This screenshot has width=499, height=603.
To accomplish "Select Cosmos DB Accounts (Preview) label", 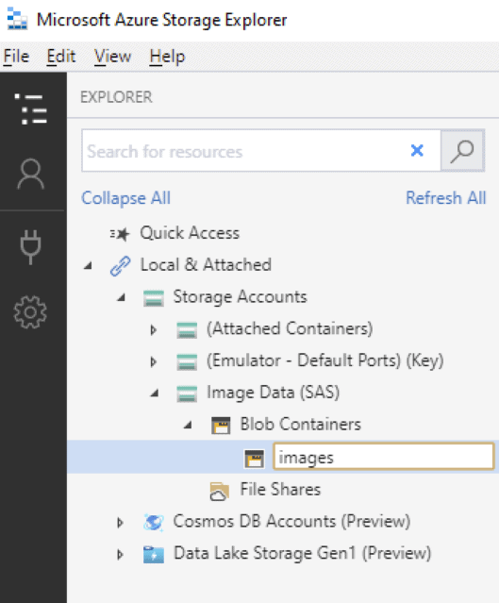I will (291, 522).
